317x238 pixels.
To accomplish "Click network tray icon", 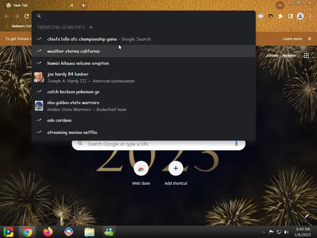I will (279, 232).
